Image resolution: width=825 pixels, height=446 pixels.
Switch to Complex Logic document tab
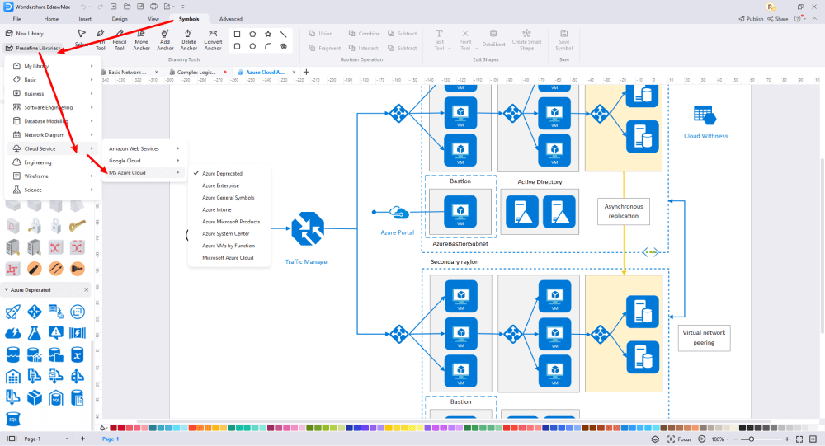(196, 72)
